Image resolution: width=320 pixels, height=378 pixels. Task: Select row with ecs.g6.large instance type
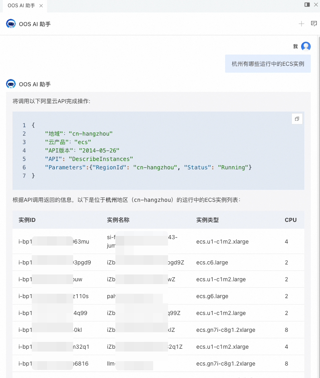click(x=158, y=296)
